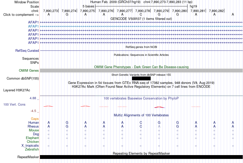Open the GENCODE V50lift37 track title
The width and height of the screenshot is (243, 163).
[x=141, y=19]
